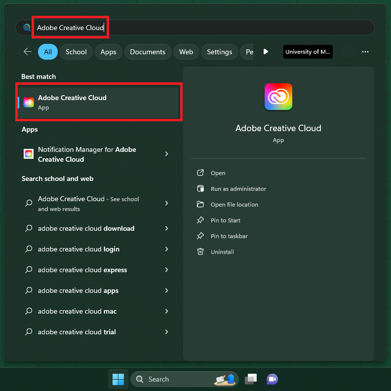
Task: Click Open in the details pane
Action: 218,173
